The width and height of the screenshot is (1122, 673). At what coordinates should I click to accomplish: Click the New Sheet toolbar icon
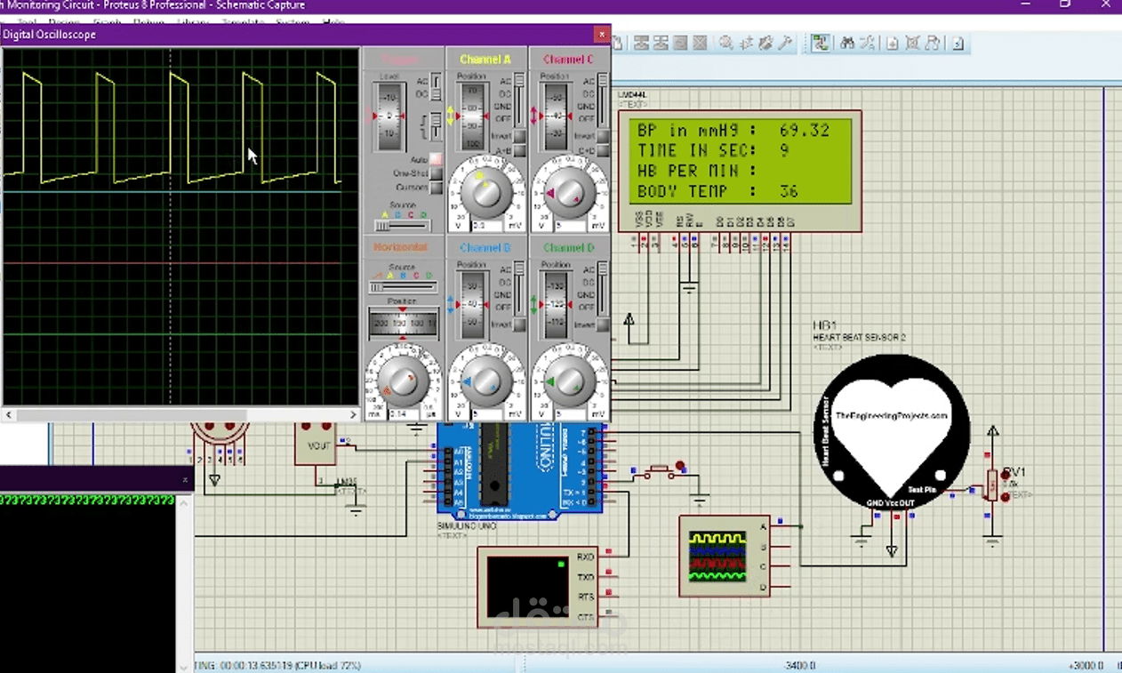892,43
